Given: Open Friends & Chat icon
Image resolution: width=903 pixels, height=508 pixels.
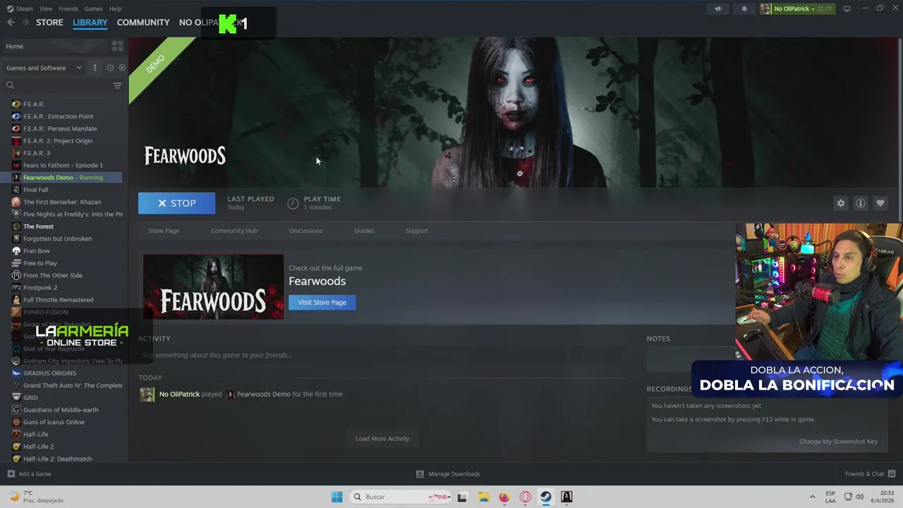Looking at the screenshot, I should [891, 473].
